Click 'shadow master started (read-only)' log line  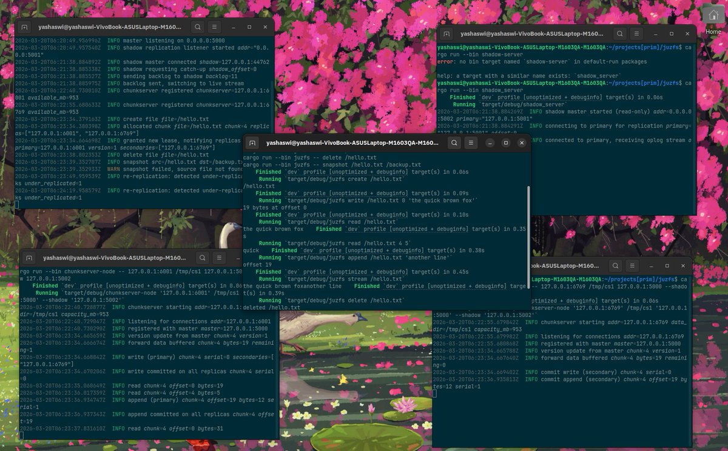pyautogui.click(x=564, y=115)
